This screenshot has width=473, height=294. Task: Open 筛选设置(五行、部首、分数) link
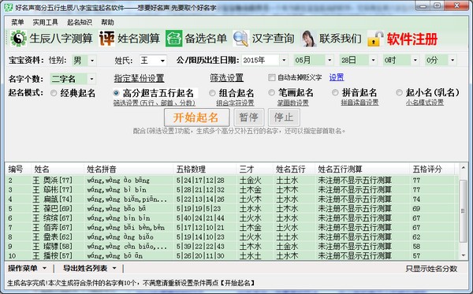tap(155, 102)
